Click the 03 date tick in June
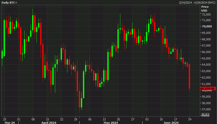The image size is (217, 124). [x=147, y=119]
